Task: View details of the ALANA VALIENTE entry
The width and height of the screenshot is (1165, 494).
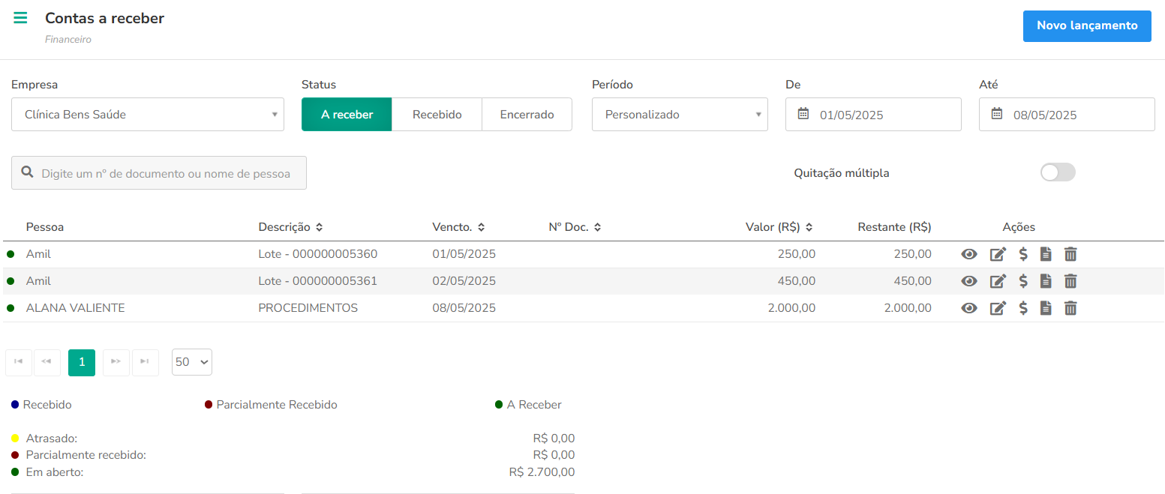Action: (x=969, y=308)
